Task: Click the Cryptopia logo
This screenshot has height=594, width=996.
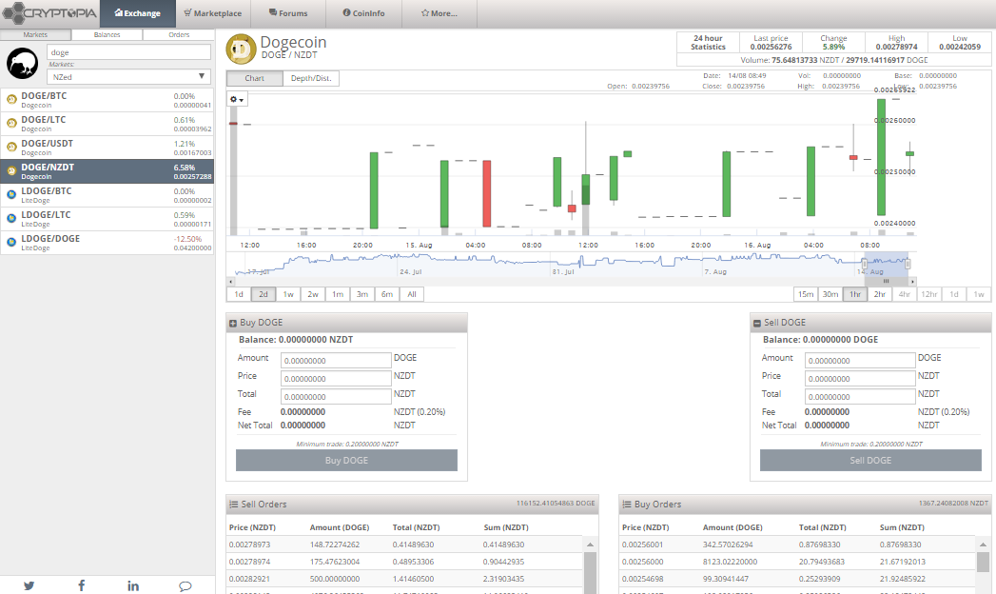Action: 49,12
